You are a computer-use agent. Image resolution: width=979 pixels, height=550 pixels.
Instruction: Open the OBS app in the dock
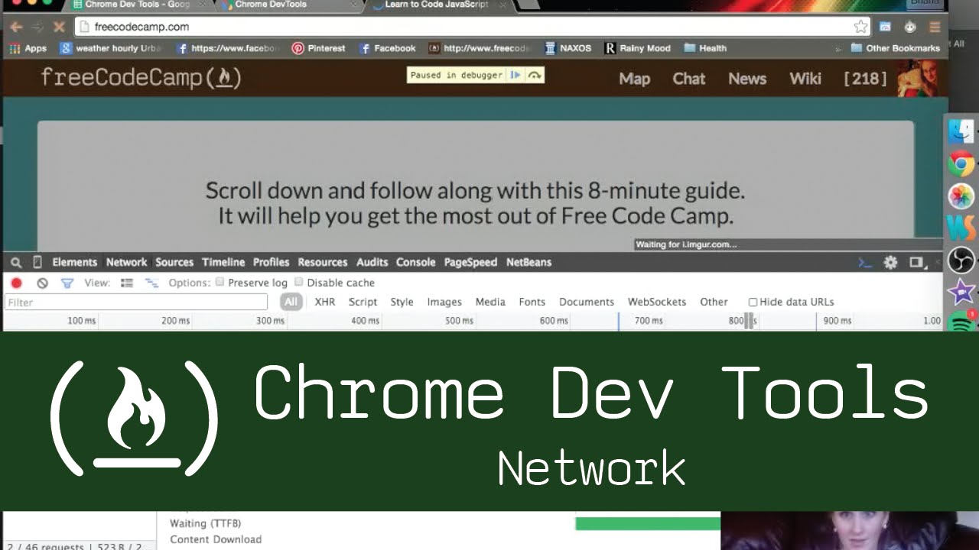pyautogui.click(x=961, y=260)
